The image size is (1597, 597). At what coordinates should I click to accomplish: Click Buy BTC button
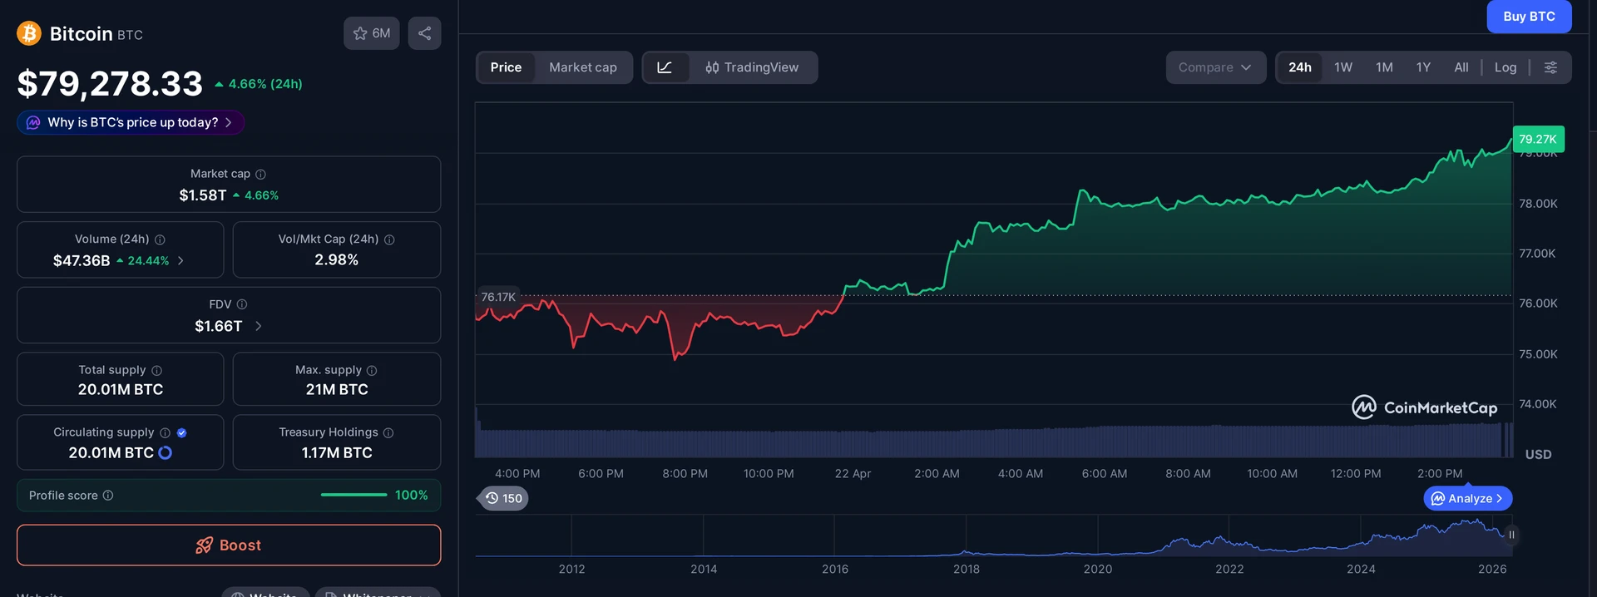point(1529,16)
